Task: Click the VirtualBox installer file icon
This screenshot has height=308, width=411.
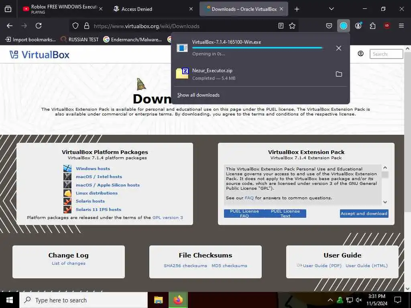Action: click(x=182, y=48)
